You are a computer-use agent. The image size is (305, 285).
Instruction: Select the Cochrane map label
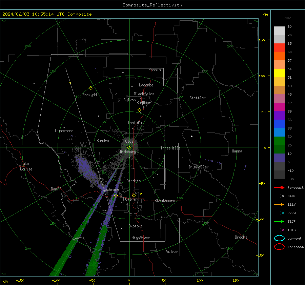(x=111, y=189)
